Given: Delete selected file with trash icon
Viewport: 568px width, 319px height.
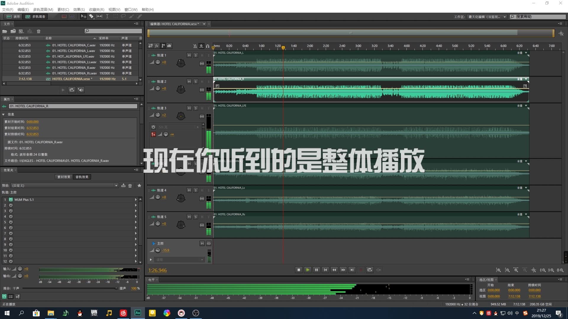Looking at the screenshot, I should [38, 31].
